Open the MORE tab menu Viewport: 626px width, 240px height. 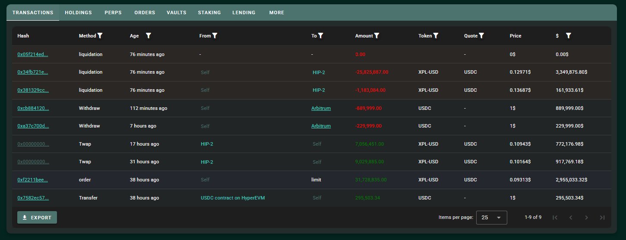tap(276, 12)
